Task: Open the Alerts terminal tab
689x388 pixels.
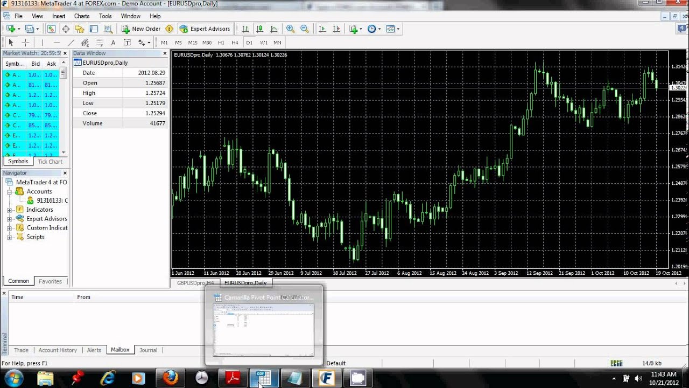Action: click(x=94, y=350)
